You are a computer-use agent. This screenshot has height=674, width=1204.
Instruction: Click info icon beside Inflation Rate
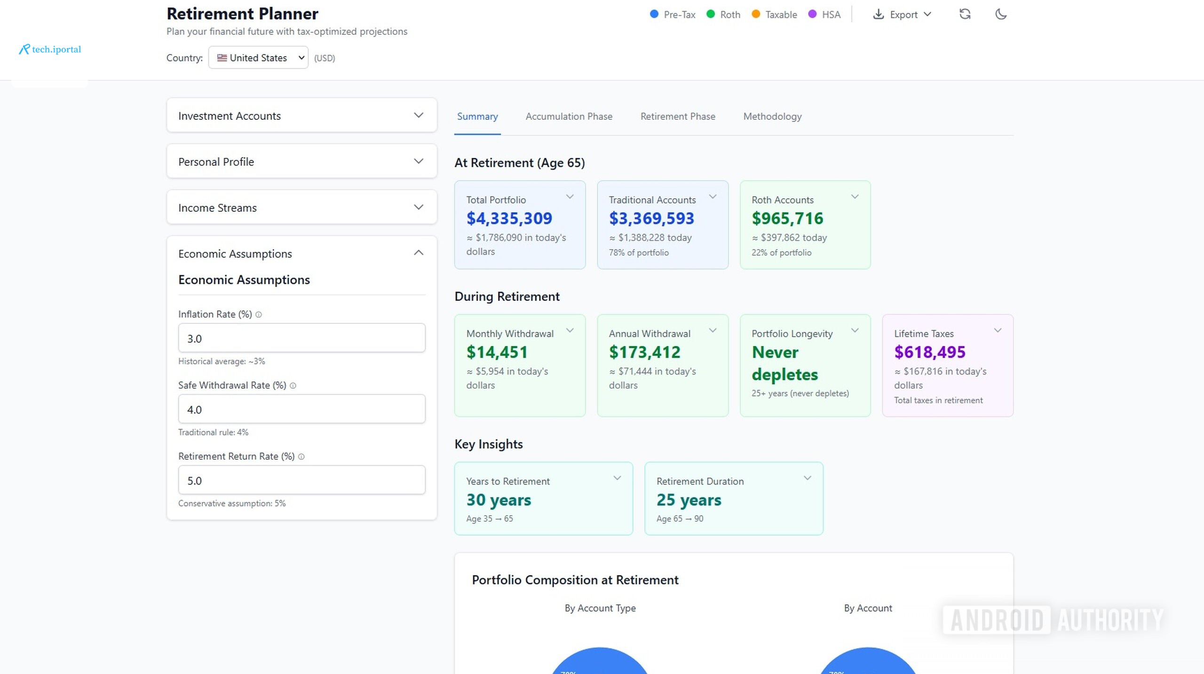coord(258,314)
